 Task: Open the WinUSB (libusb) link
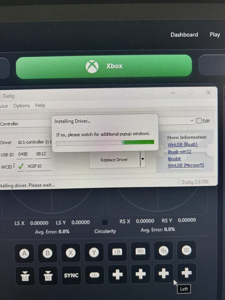(183, 144)
